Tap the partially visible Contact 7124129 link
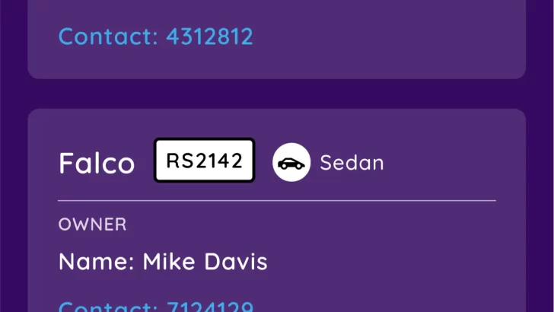The image size is (554, 312). [155, 306]
